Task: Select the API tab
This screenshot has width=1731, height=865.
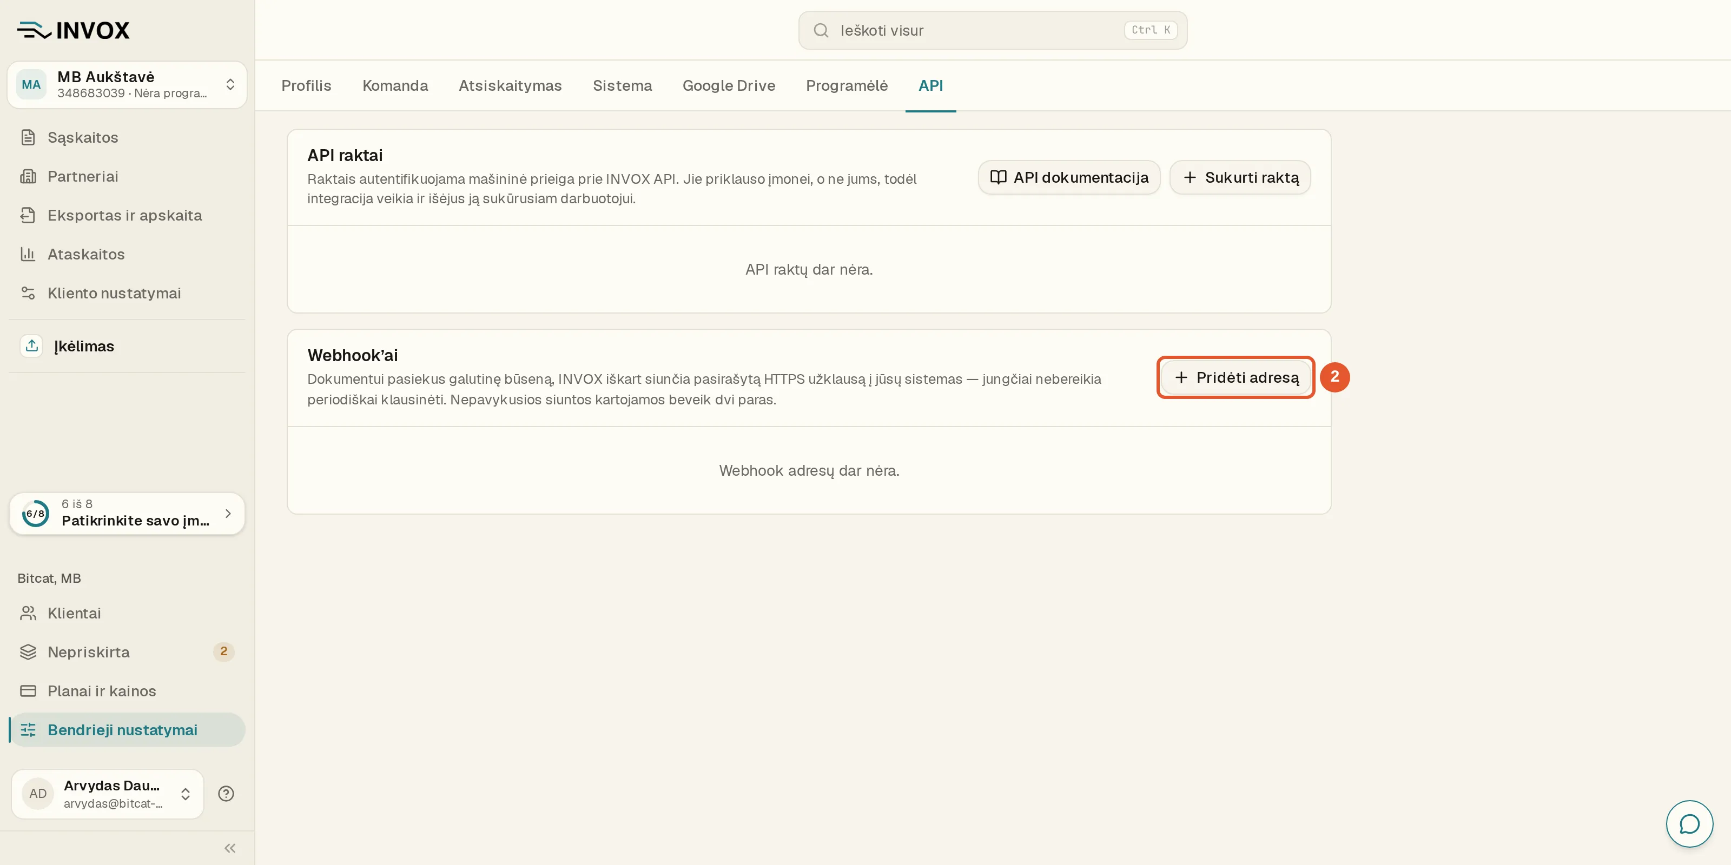Action: [930, 86]
